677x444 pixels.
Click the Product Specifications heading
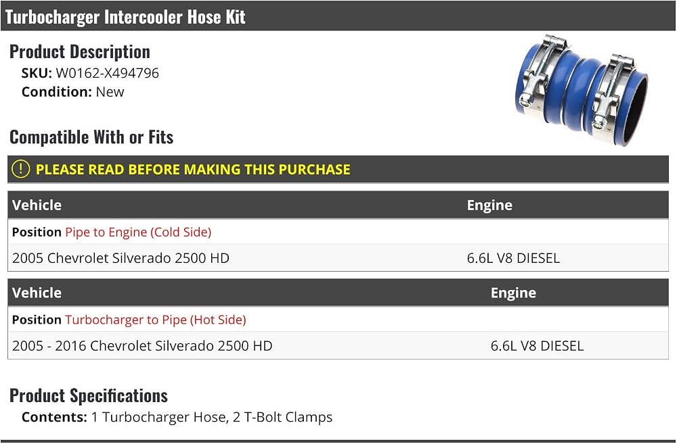pos(89,395)
